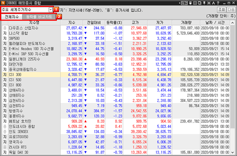
Task: Sort by 등락률(%) column header
Action: click(114, 23)
